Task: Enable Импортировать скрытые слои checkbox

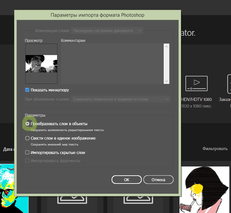Action: (27, 152)
